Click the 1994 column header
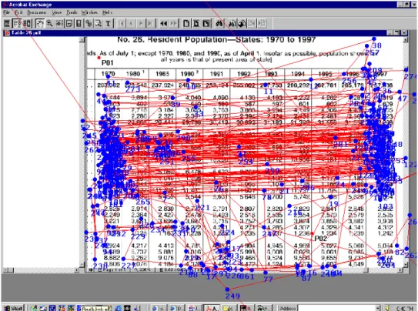 coord(298,74)
